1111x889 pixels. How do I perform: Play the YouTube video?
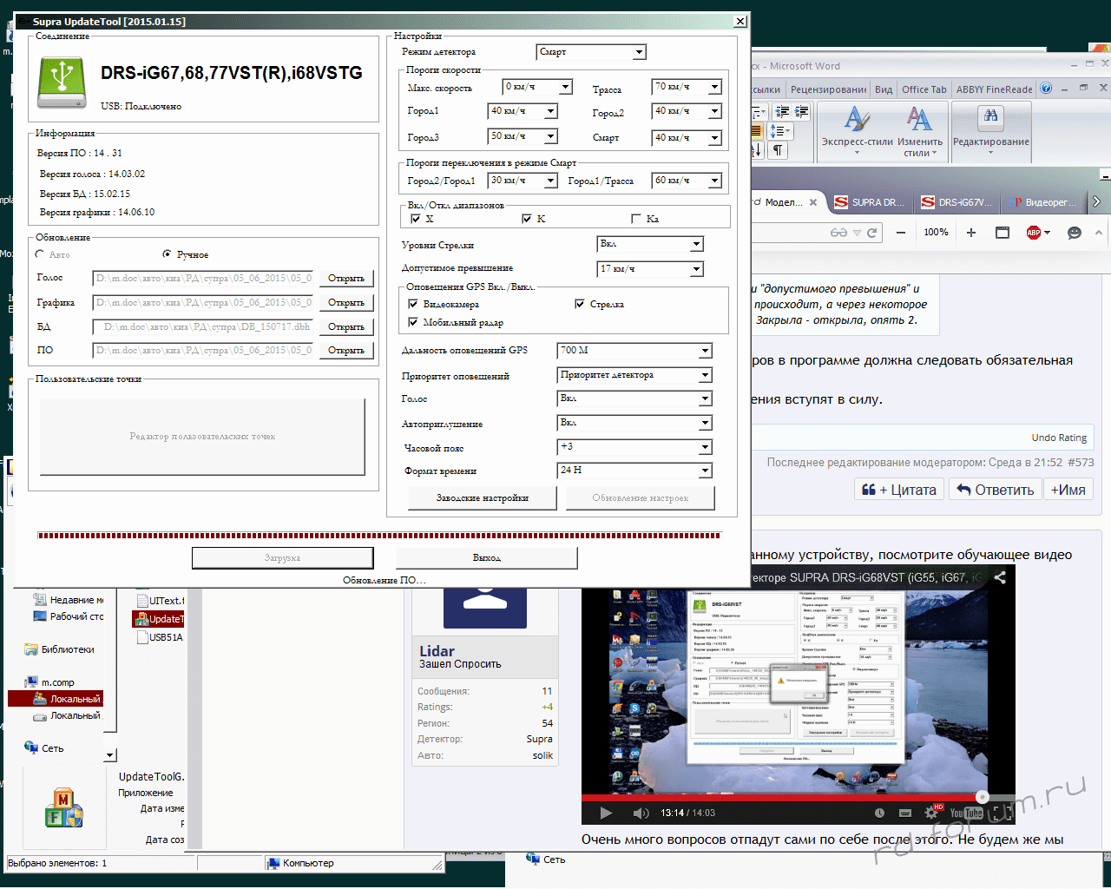coord(606,813)
